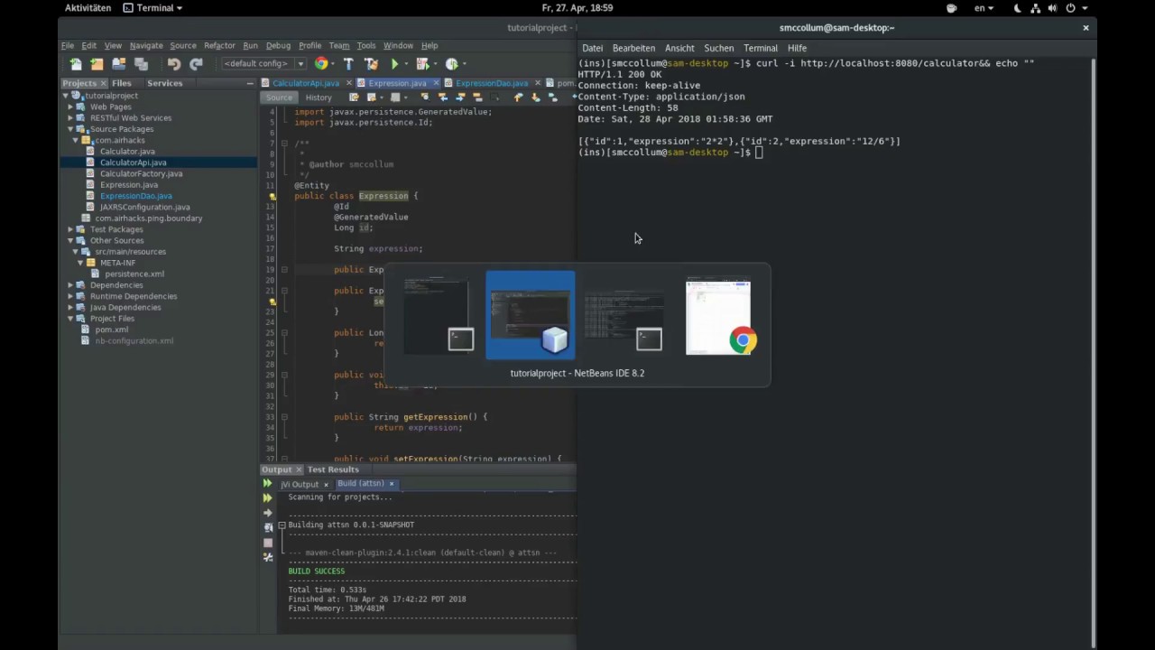Open the Bearbeiten menu in terminal
1155x650 pixels.
pyautogui.click(x=633, y=48)
